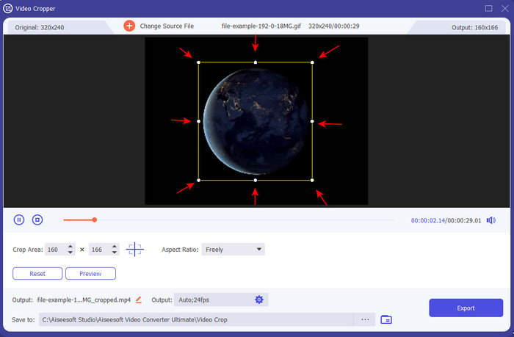Screen dimensions: 514x337
Task: Browse save path with three-dots button
Action: click(365, 319)
